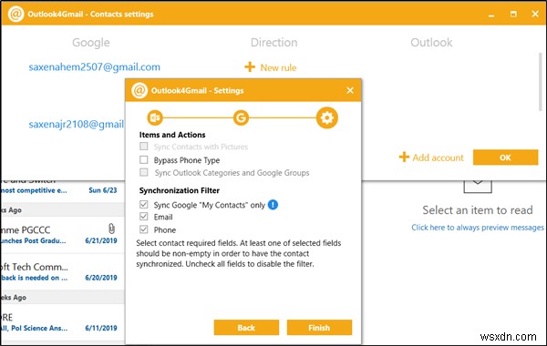Close the Contacts settings window
The height and width of the screenshot is (346, 547).
(535, 14)
